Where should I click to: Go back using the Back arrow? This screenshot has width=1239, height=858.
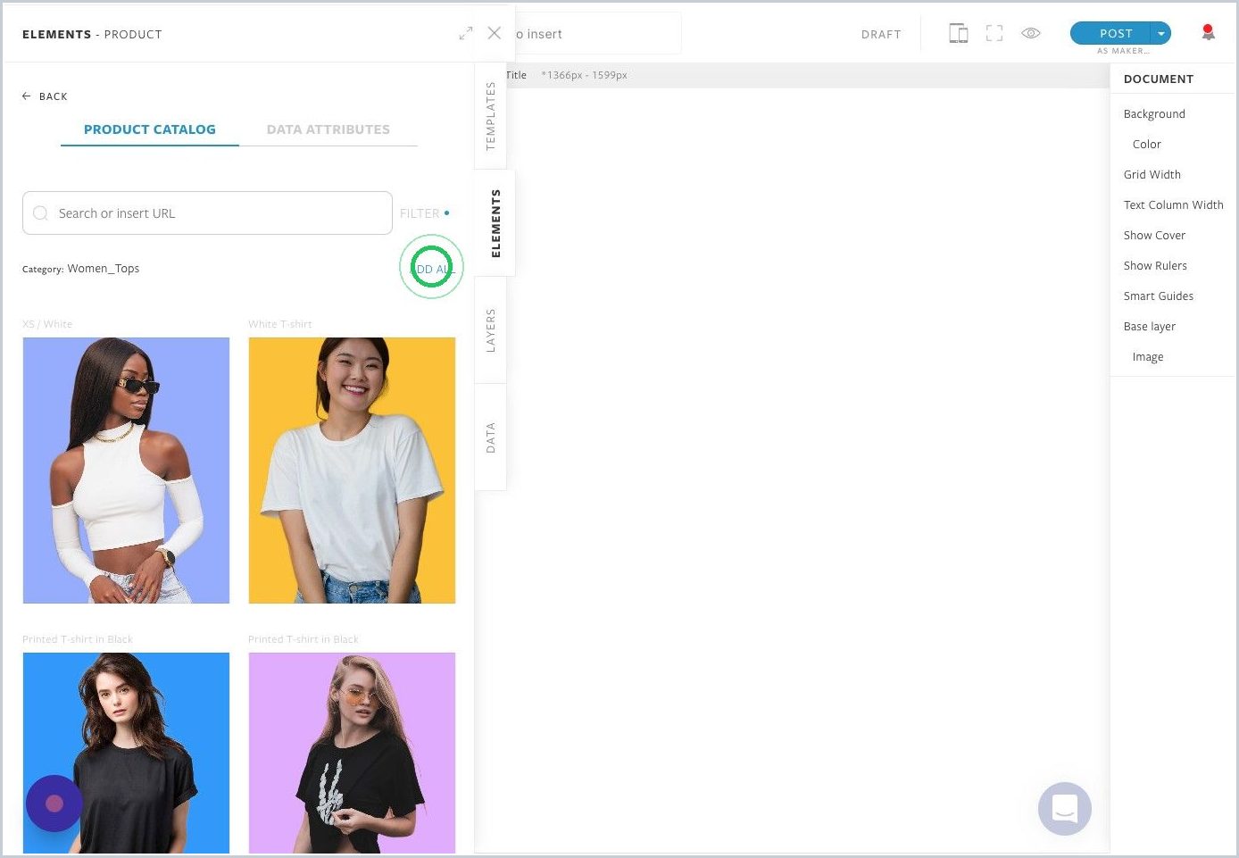[x=45, y=96]
